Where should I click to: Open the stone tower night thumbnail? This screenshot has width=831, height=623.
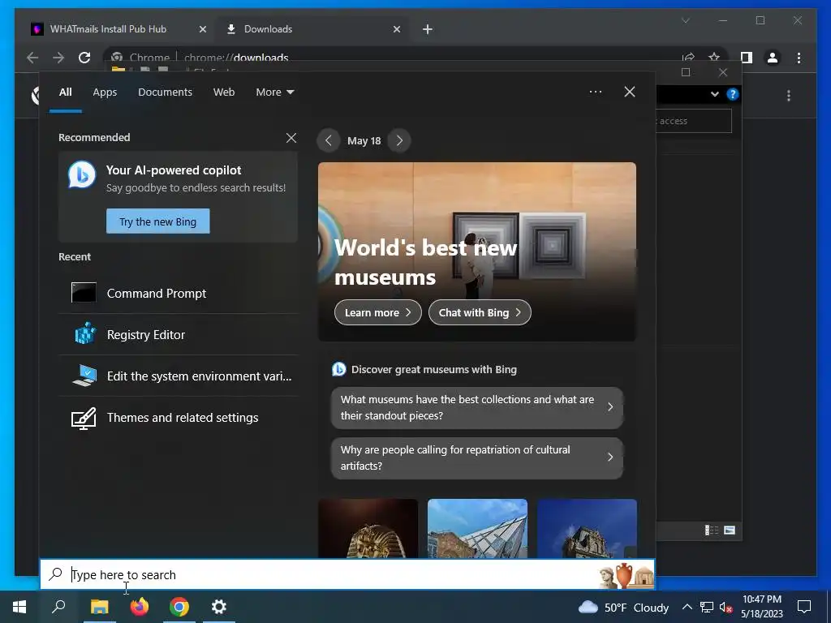tap(587, 528)
